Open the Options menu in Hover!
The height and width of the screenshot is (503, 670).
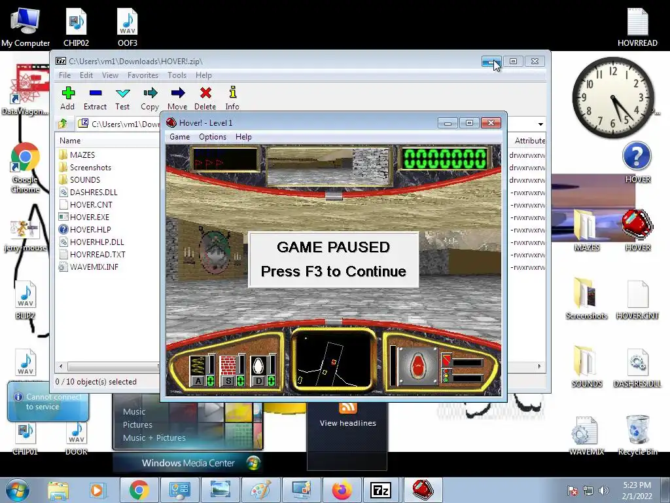[x=213, y=137]
